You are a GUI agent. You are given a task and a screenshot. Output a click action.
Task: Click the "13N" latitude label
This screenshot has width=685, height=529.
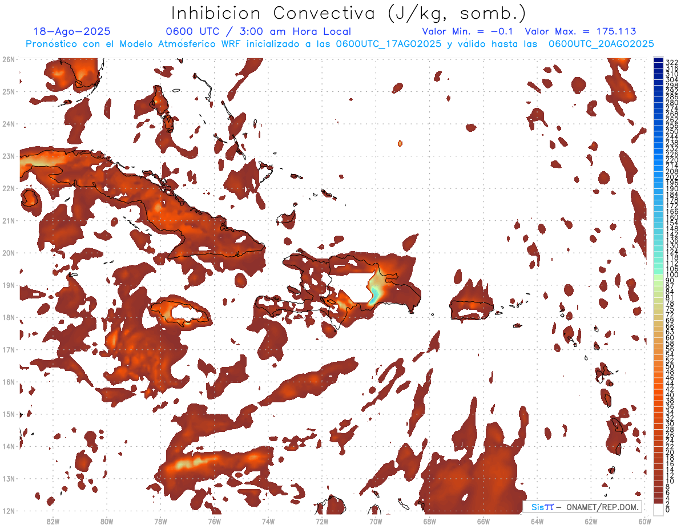(8, 478)
